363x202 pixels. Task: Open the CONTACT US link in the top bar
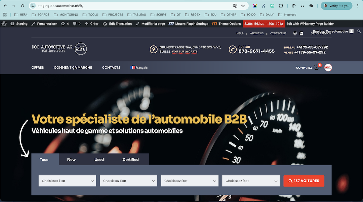[x=278, y=33]
